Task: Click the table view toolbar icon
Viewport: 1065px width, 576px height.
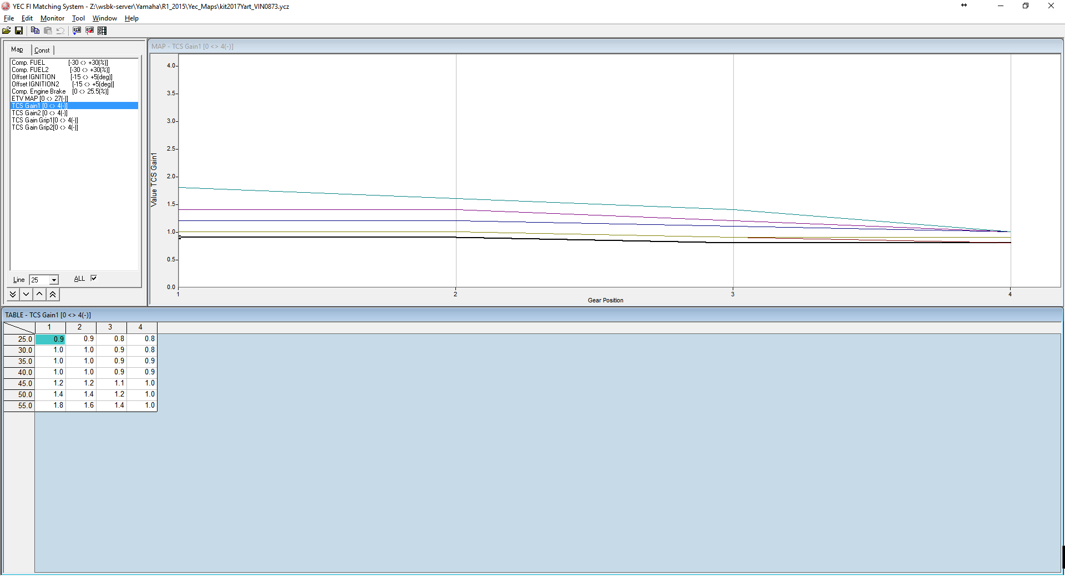Action: pos(102,31)
